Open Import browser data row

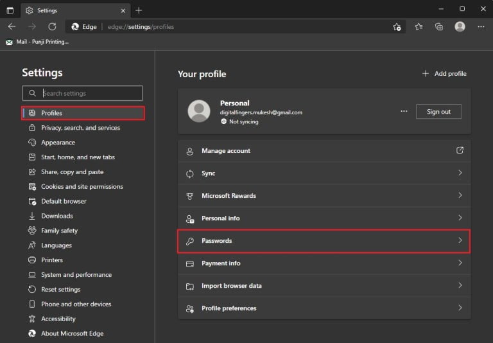(x=324, y=286)
